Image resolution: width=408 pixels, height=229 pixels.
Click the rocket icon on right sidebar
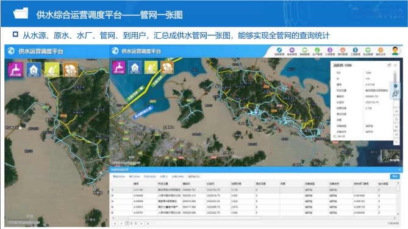tap(396, 94)
